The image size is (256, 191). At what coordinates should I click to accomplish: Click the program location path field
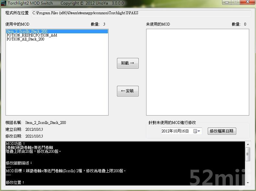(141, 13)
